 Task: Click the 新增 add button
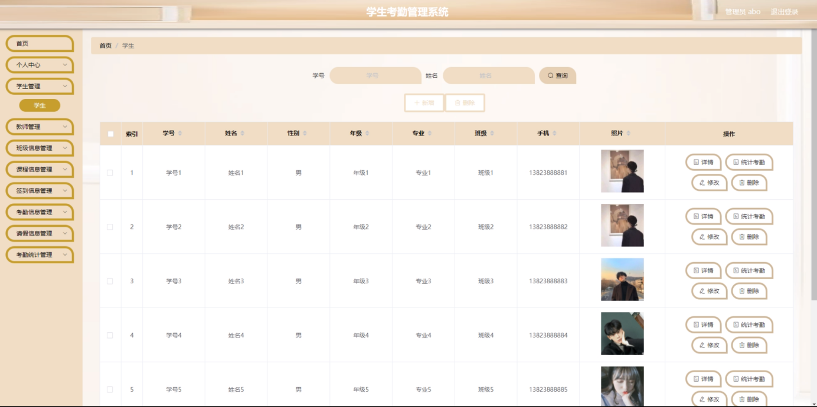pyautogui.click(x=424, y=102)
